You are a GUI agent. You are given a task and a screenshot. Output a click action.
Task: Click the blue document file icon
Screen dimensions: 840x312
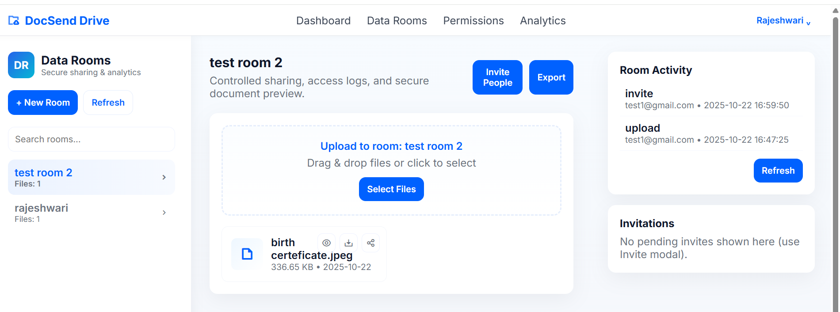247,254
